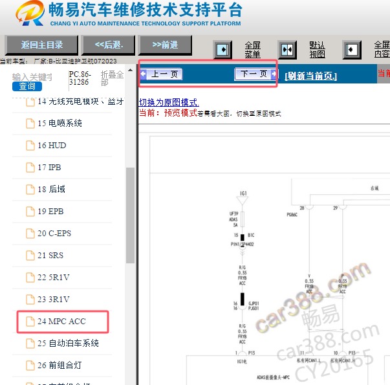Click the PC.86-31286 text
390x385 pixels.
coord(80,78)
